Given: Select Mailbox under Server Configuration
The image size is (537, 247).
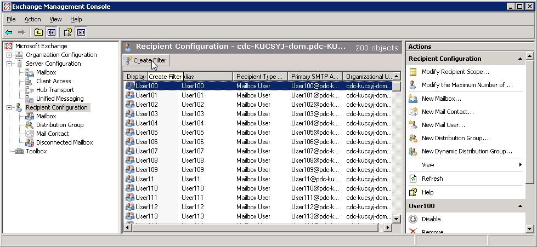Looking at the screenshot, I should tap(46, 72).
